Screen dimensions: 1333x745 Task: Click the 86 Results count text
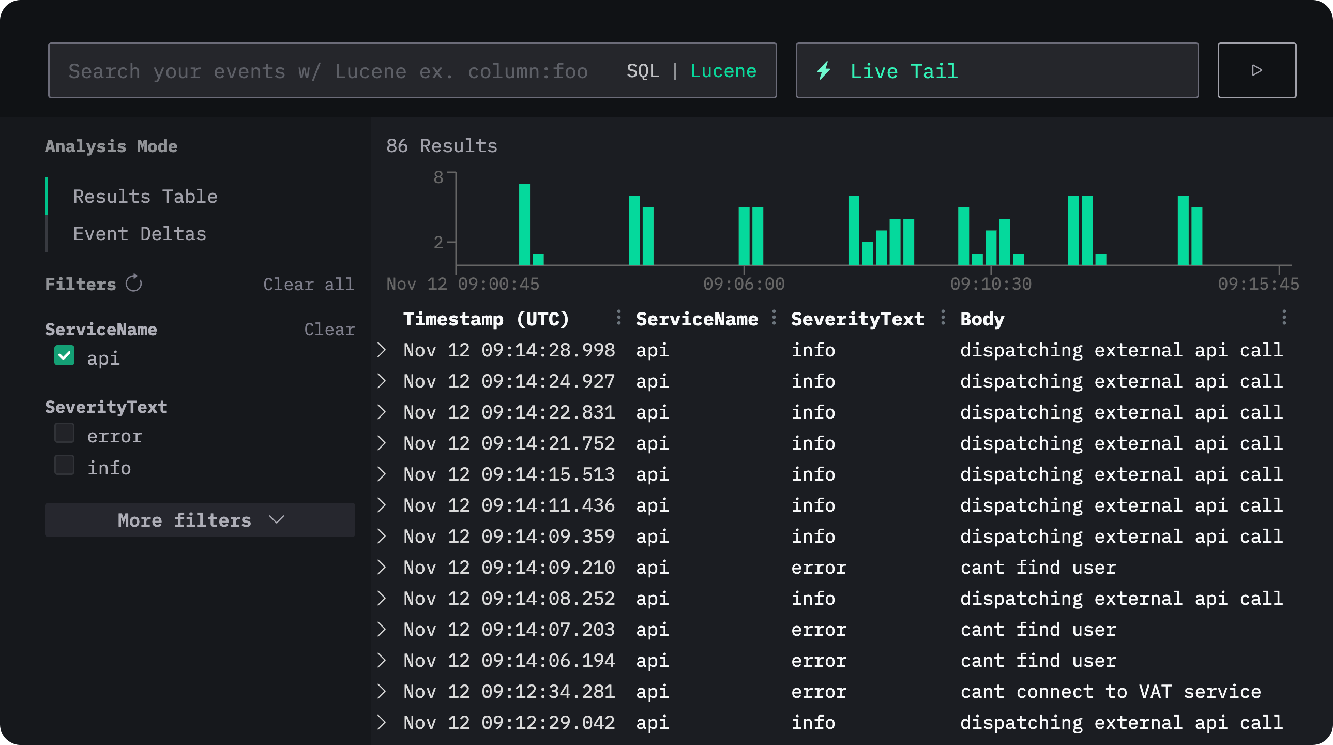(x=442, y=146)
